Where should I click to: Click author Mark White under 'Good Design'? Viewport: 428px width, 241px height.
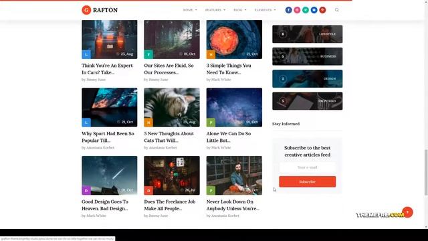click(96, 216)
